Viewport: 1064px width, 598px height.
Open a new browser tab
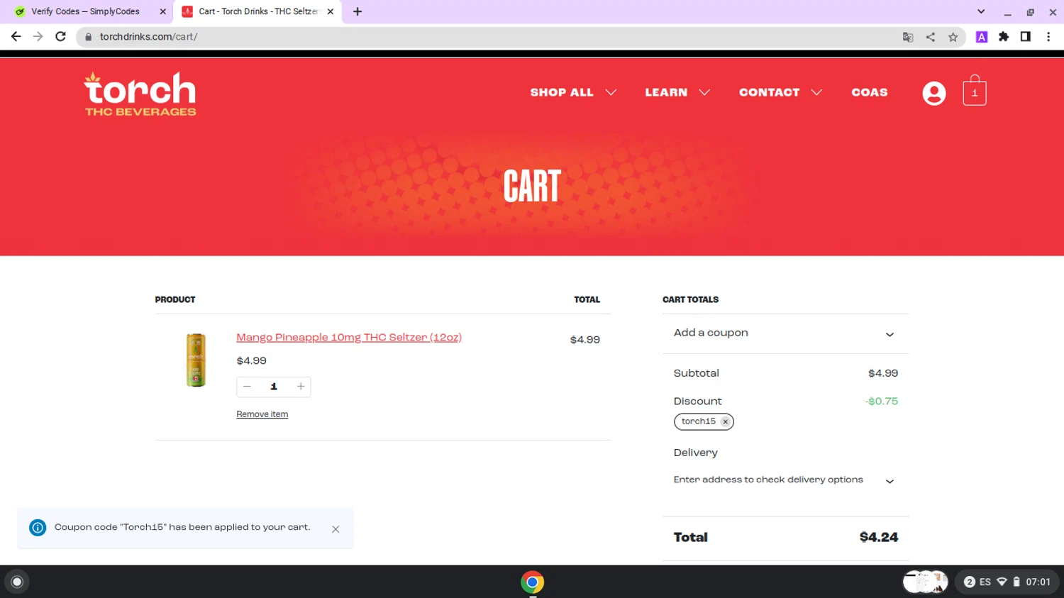pyautogui.click(x=358, y=11)
